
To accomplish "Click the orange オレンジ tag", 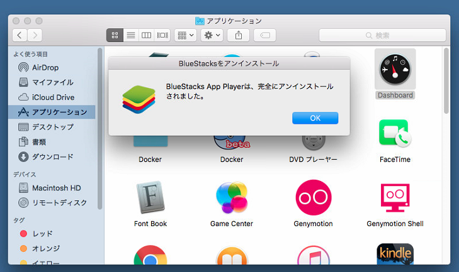I will tap(24, 249).
